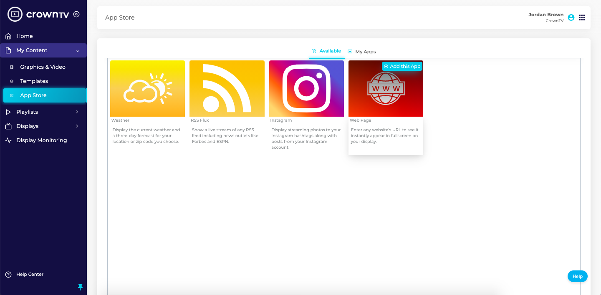
Task: Select the Instagram app thumbnail
Action: (x=306, y=88)
